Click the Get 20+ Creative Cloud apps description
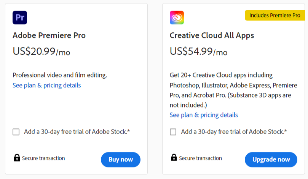The height and width of the screenshot is (179, 308). [233, 90]
